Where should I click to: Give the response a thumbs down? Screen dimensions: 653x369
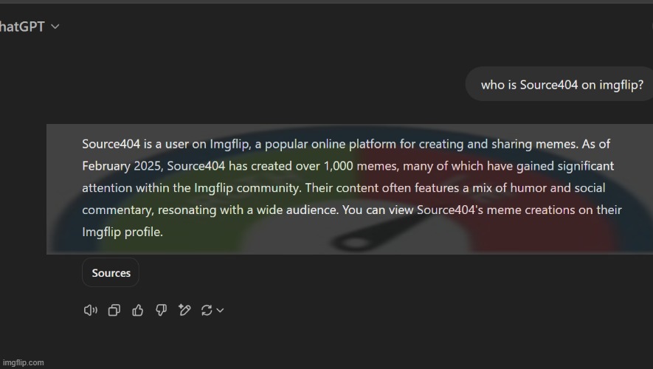161,310
